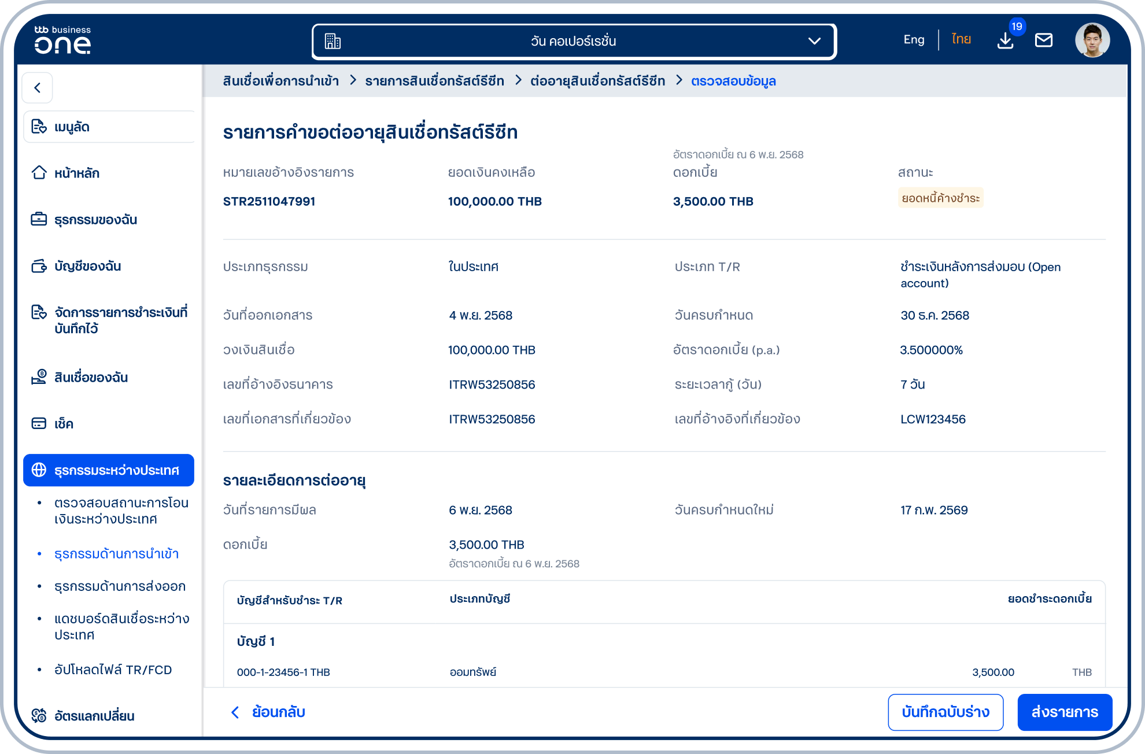Open the download notifications icon
Image resolution: width=1145 pixels, height=754 pixels.
1006,40
